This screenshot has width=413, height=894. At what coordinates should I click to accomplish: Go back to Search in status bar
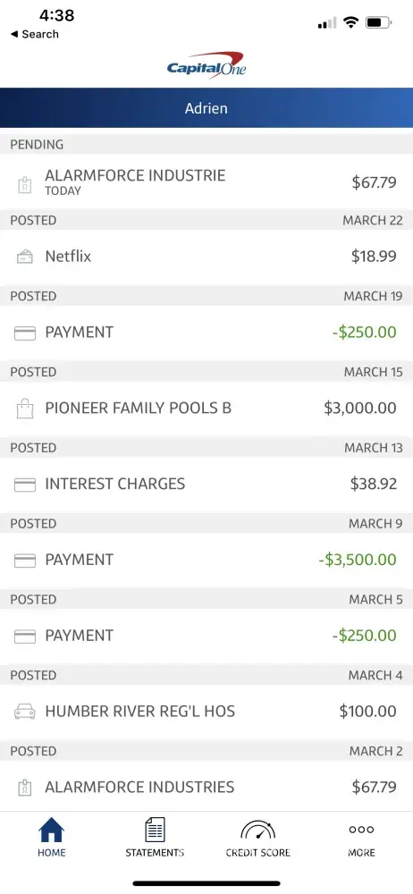click(x=34, y=34)
